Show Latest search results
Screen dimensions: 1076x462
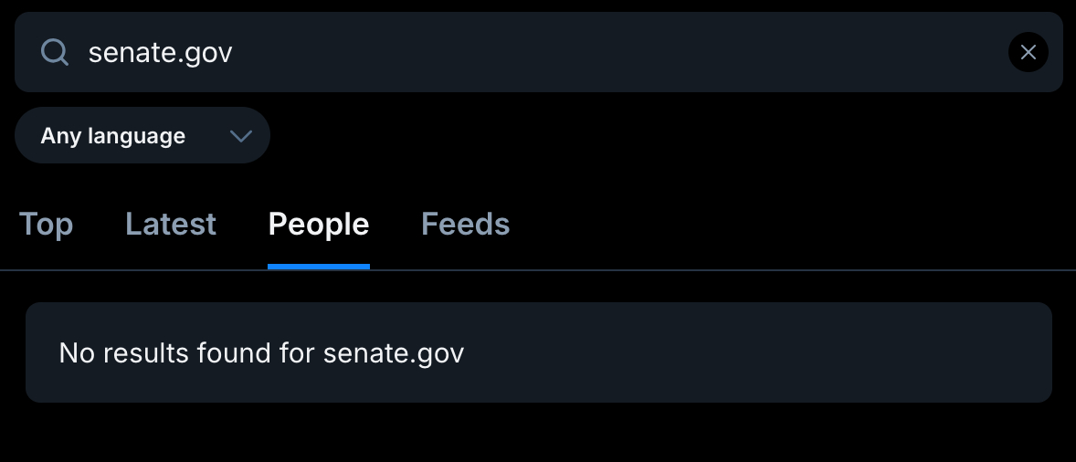[x=171, y=225]
